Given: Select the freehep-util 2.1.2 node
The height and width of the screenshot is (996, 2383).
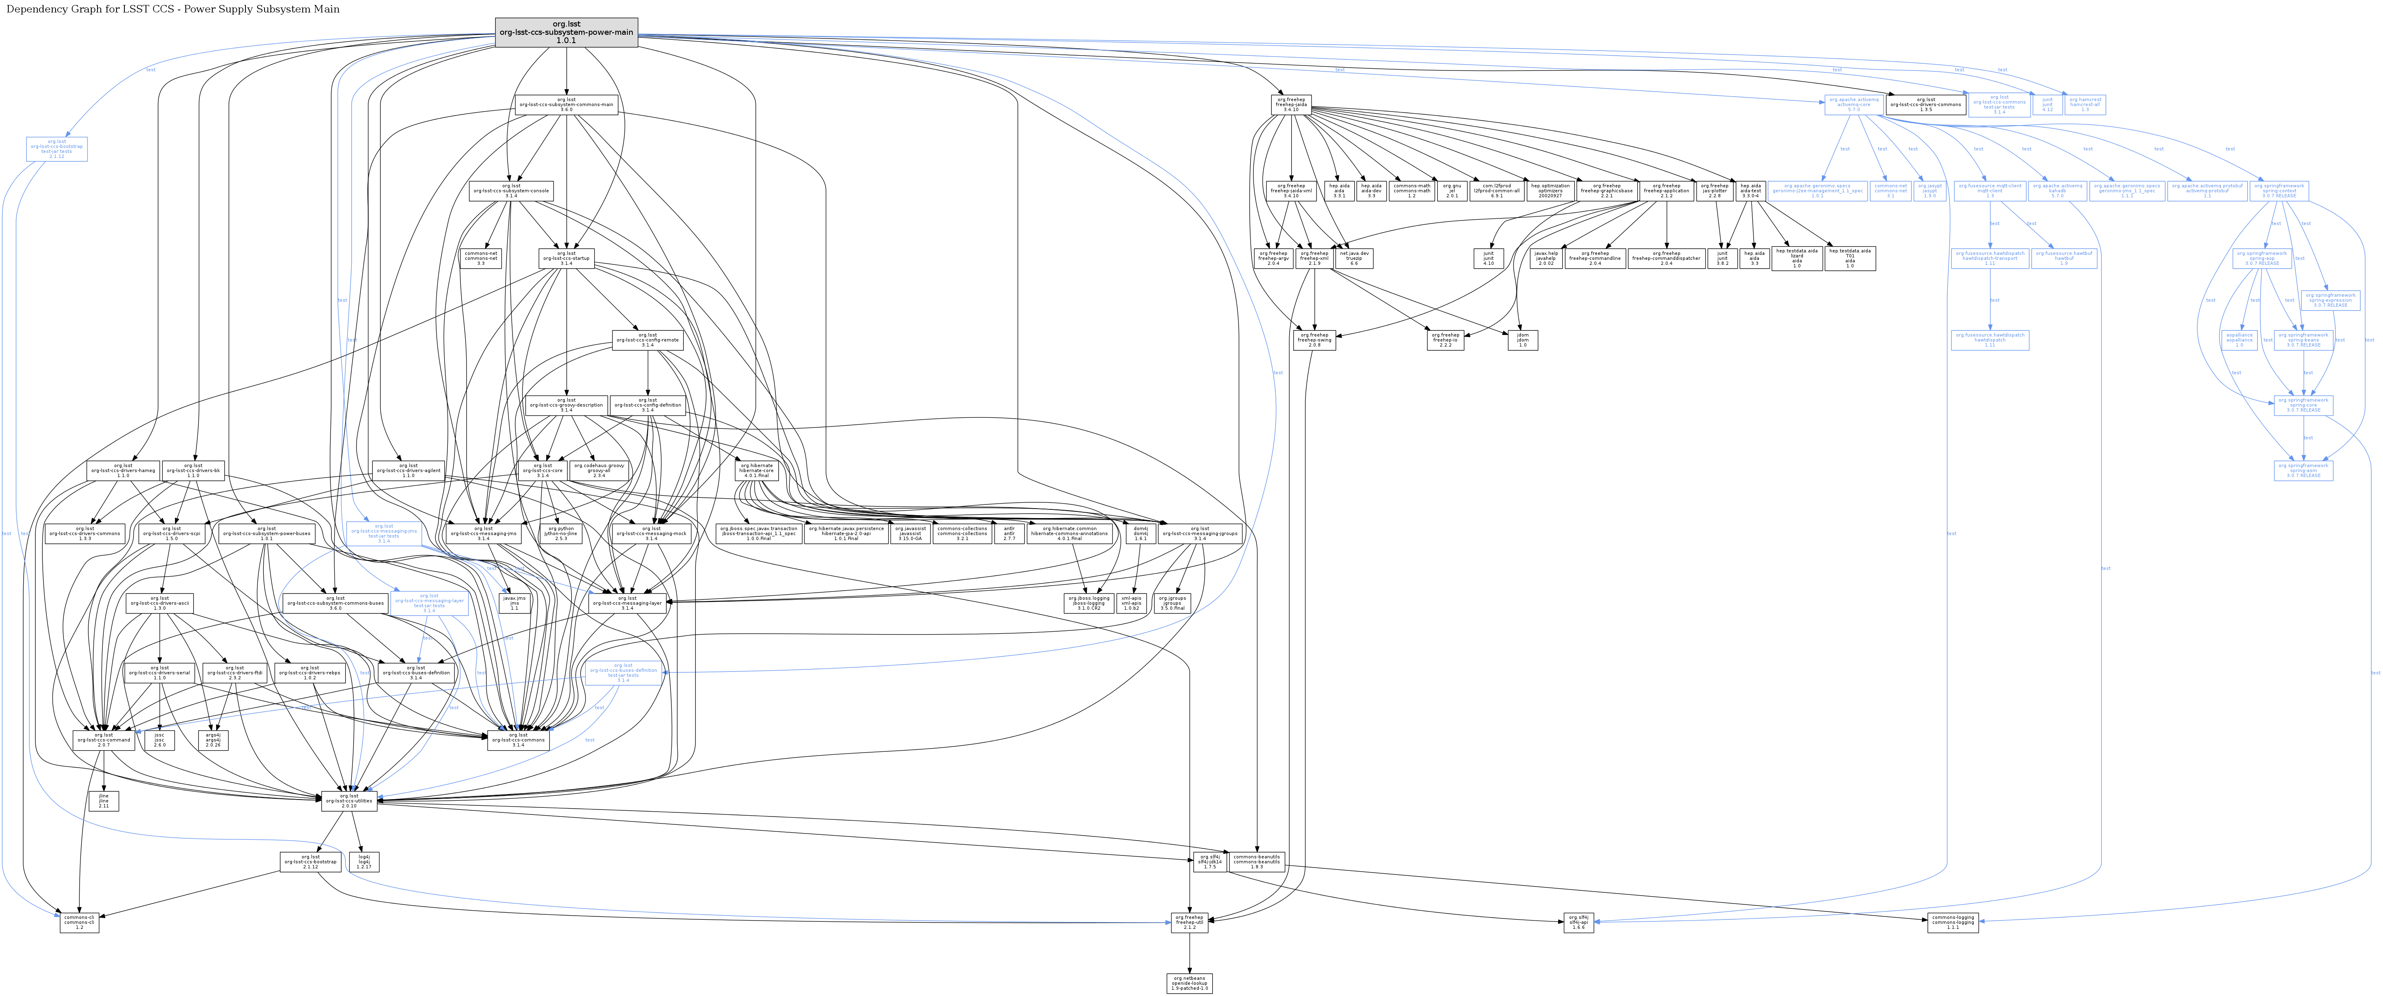Looking at the screenshot, I should point(1189,922).
